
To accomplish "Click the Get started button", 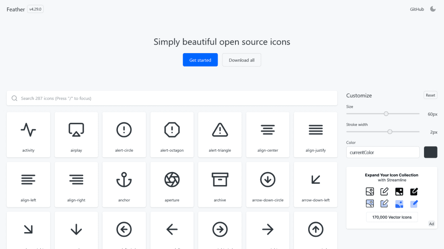I will click(200, 60).
